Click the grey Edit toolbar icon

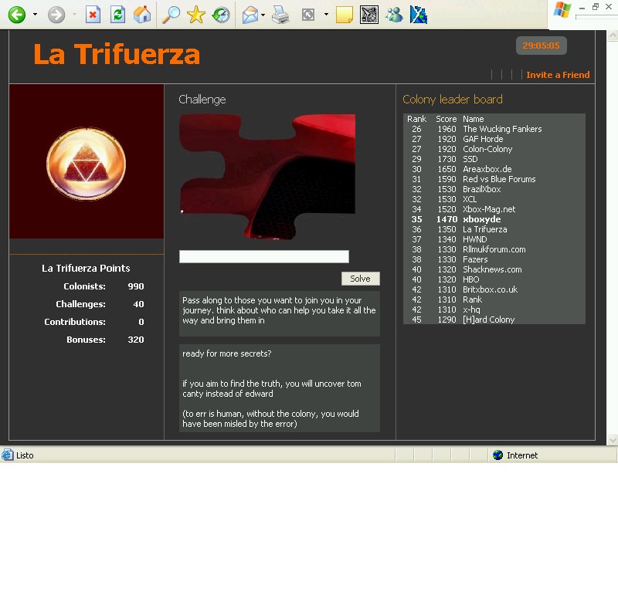click(x=308, y=15)
